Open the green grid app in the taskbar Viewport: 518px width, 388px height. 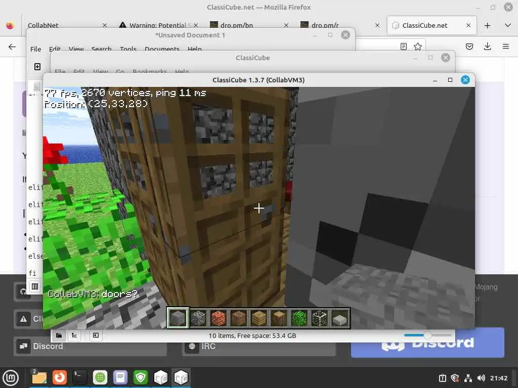click(x=100, y=377)
